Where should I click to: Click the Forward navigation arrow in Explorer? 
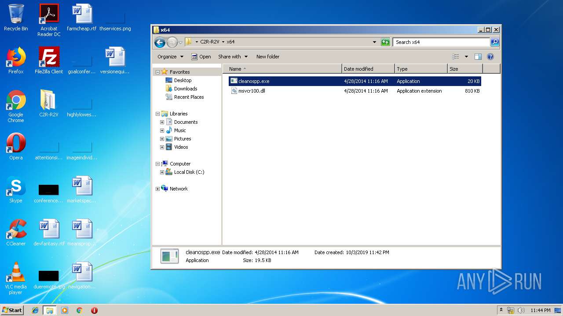click(172, 42)
